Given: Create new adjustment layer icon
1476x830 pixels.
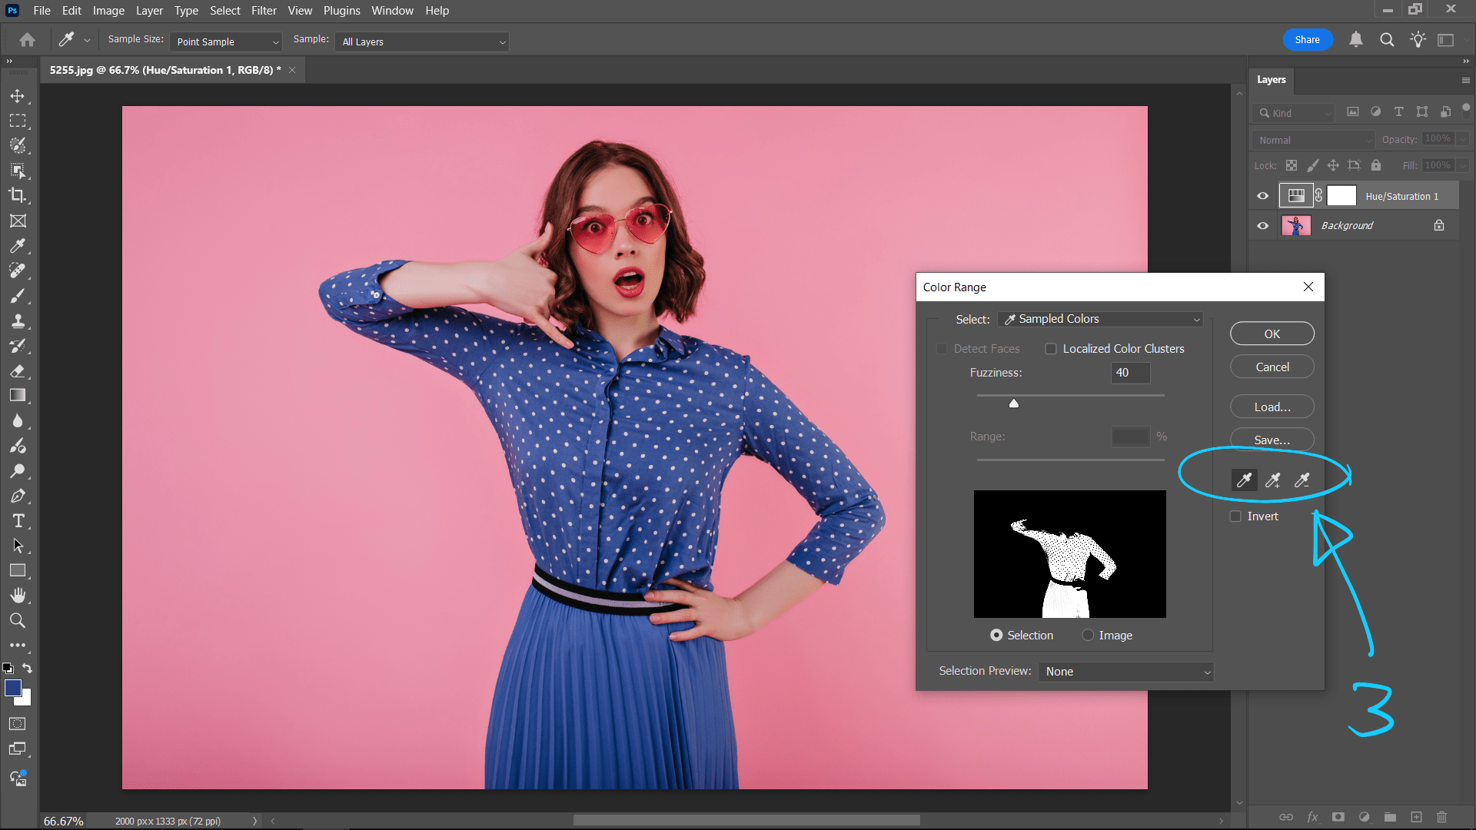Looking at the screenshot, I should click(x=1364, y=817).
